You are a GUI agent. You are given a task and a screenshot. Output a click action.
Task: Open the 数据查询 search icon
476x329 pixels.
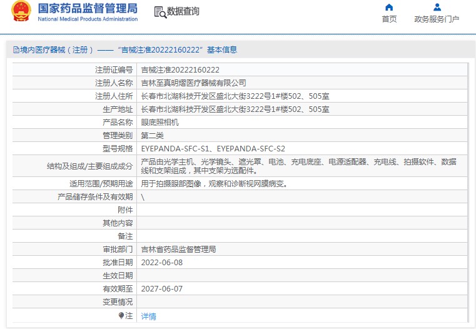(160, 12)
